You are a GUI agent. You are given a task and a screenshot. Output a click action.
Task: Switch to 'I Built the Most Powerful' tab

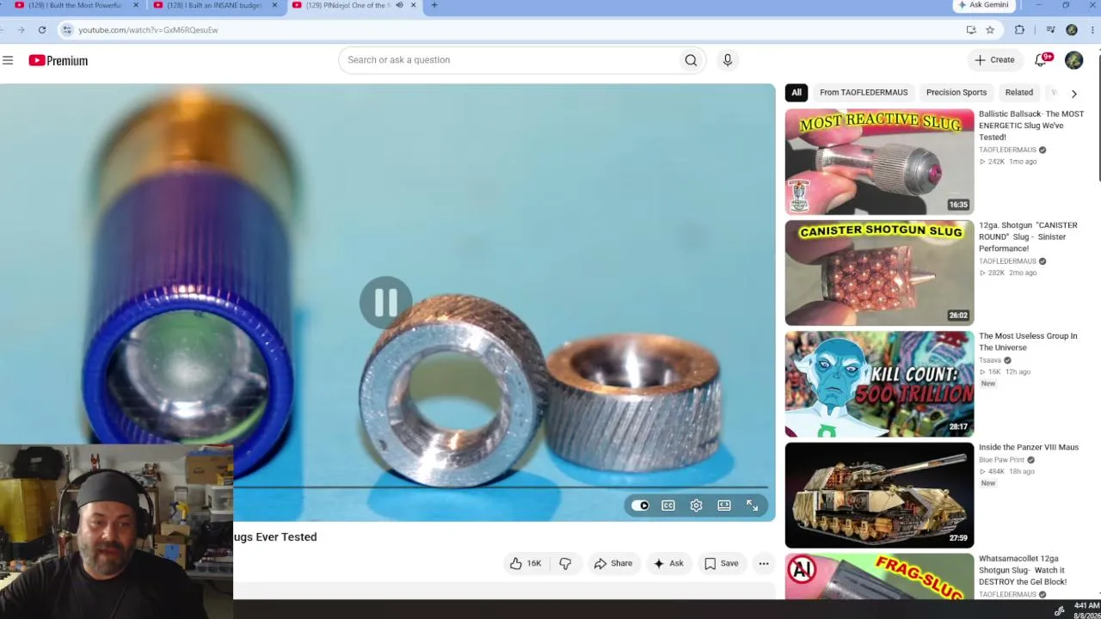[73, 5]
